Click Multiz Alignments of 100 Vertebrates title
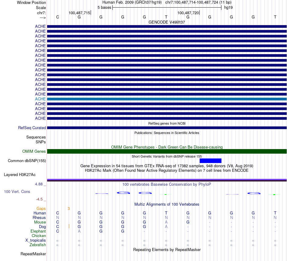 [x=167, y=204]
